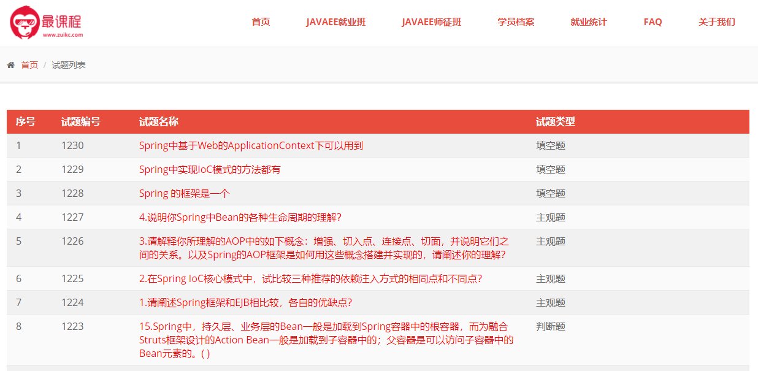
Task: Select question number cell 1229
Action: click(72, 169)
